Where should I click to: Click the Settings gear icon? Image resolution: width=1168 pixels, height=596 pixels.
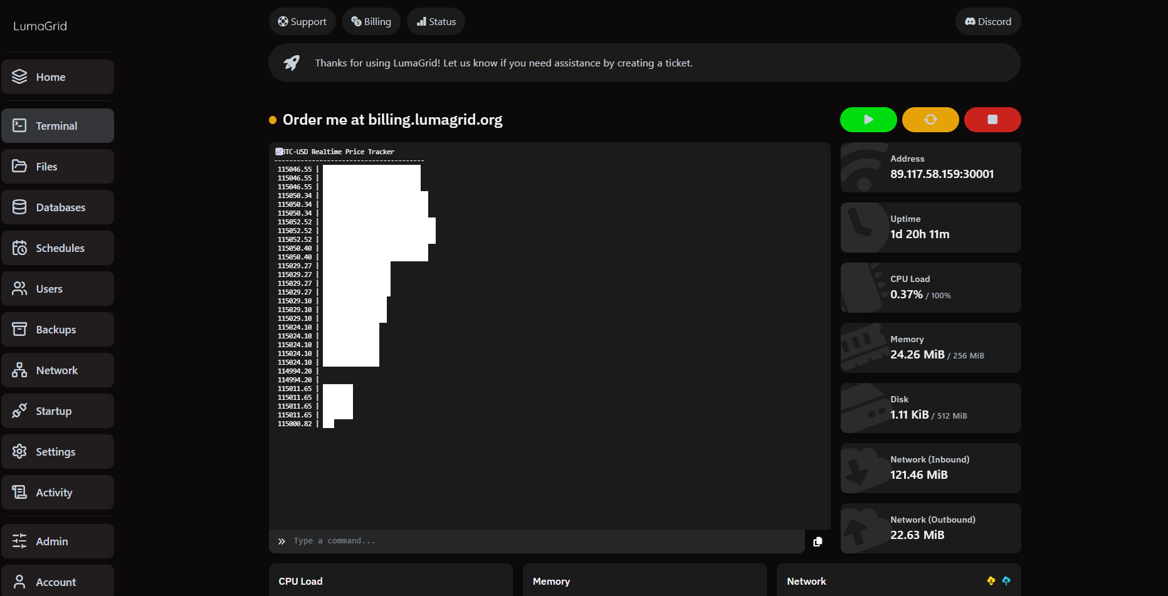[19, 451]
